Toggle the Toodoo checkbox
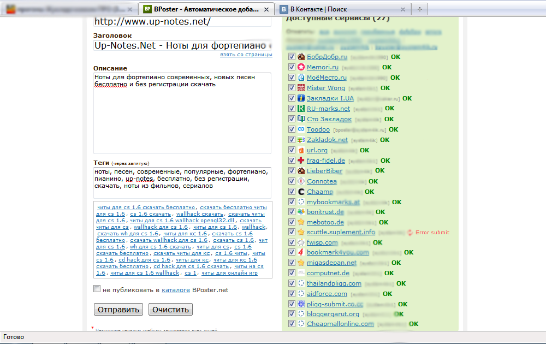 (292, 129)
